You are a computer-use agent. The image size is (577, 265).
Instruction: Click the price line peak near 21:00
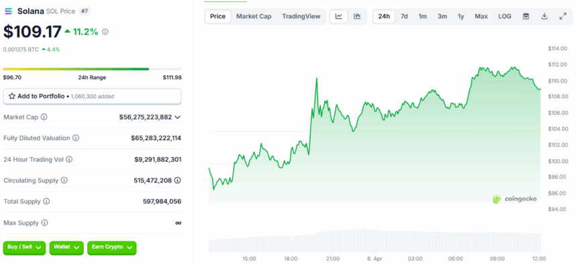point(317,78)
